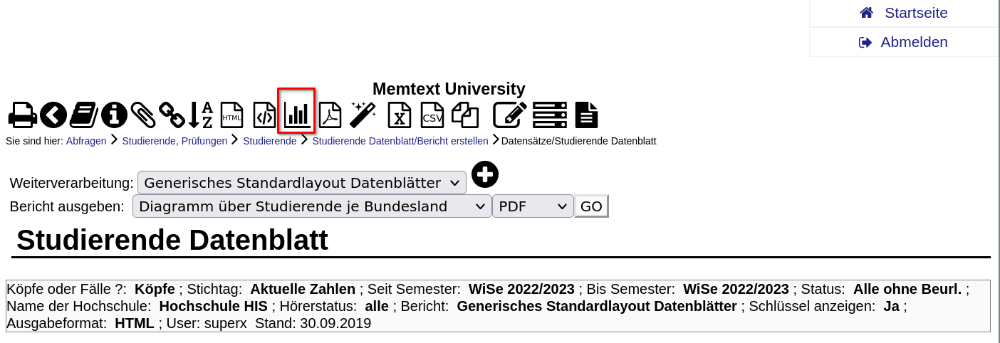Expand the Bericht ausgeben report dropdown
This screenshot has width=1000, height=343.
click(312, 206)
